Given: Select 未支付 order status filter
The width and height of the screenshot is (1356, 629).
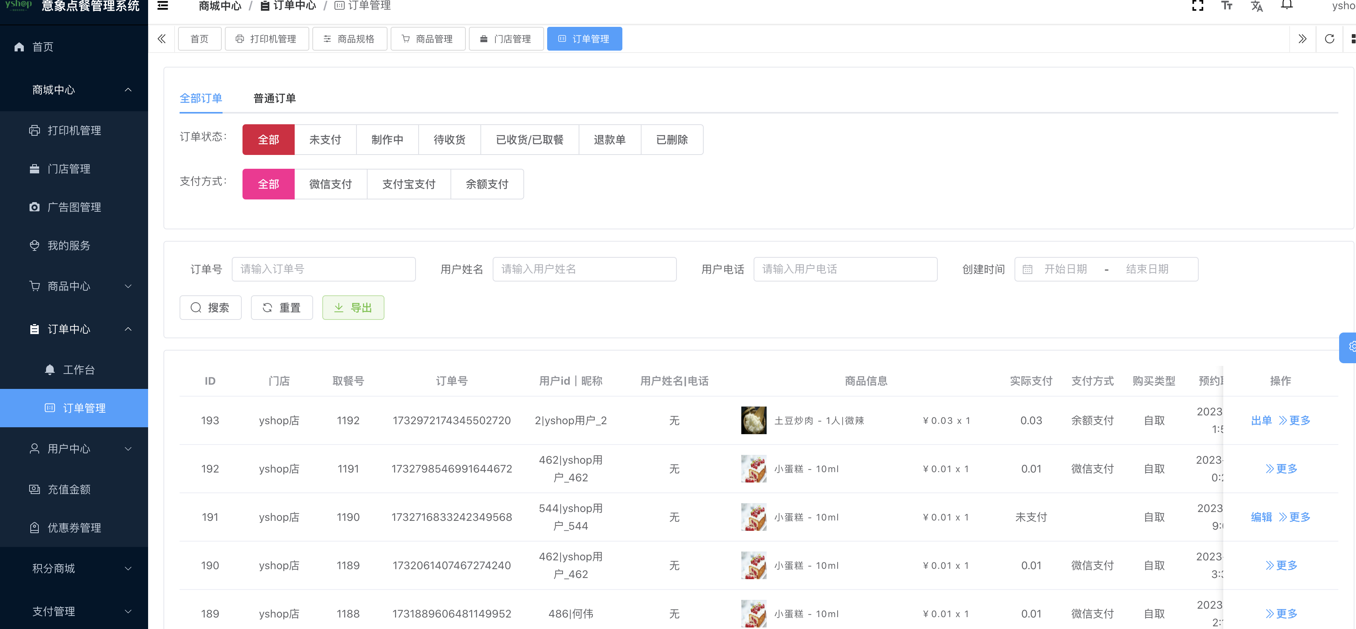Looking at the screenshot, I should 325,140.
